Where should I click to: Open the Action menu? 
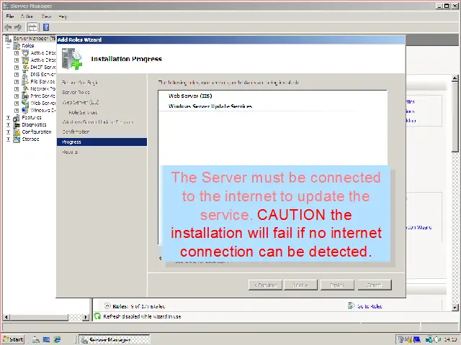[x=27, y=17]
